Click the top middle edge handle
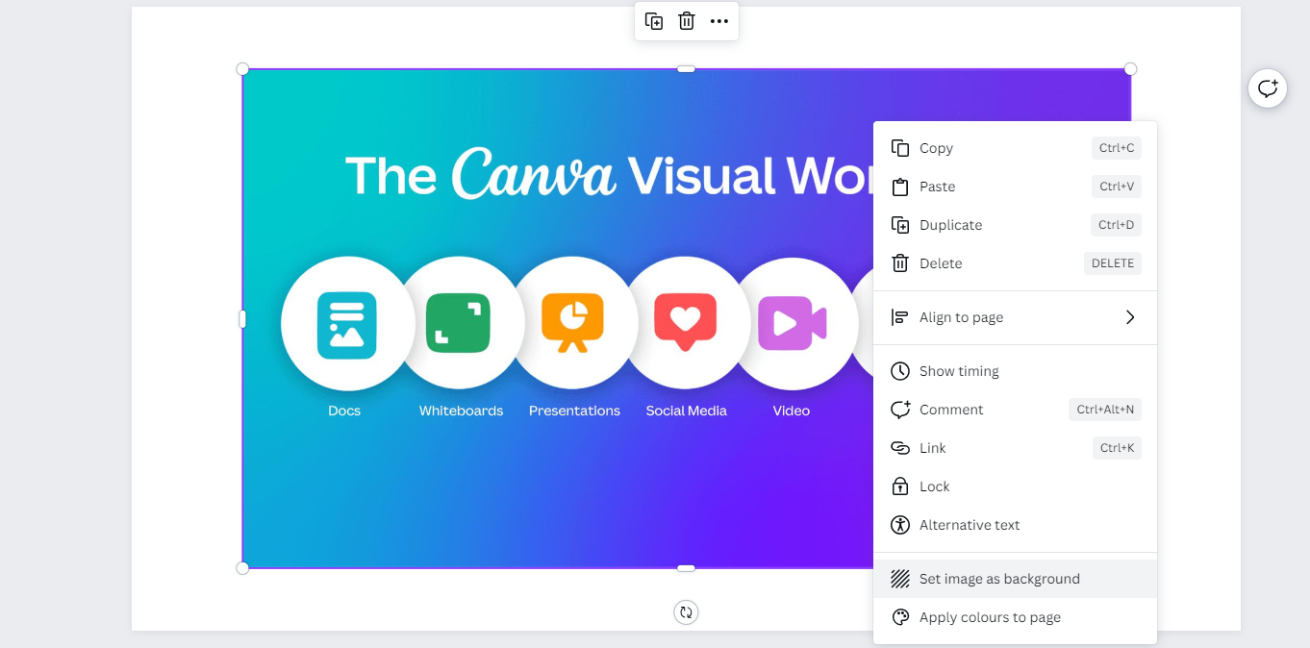 click(x=686, y=69)
